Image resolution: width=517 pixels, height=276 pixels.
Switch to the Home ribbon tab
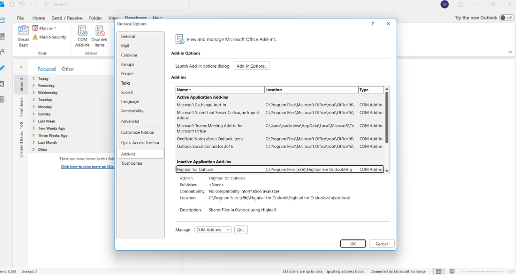39,18
